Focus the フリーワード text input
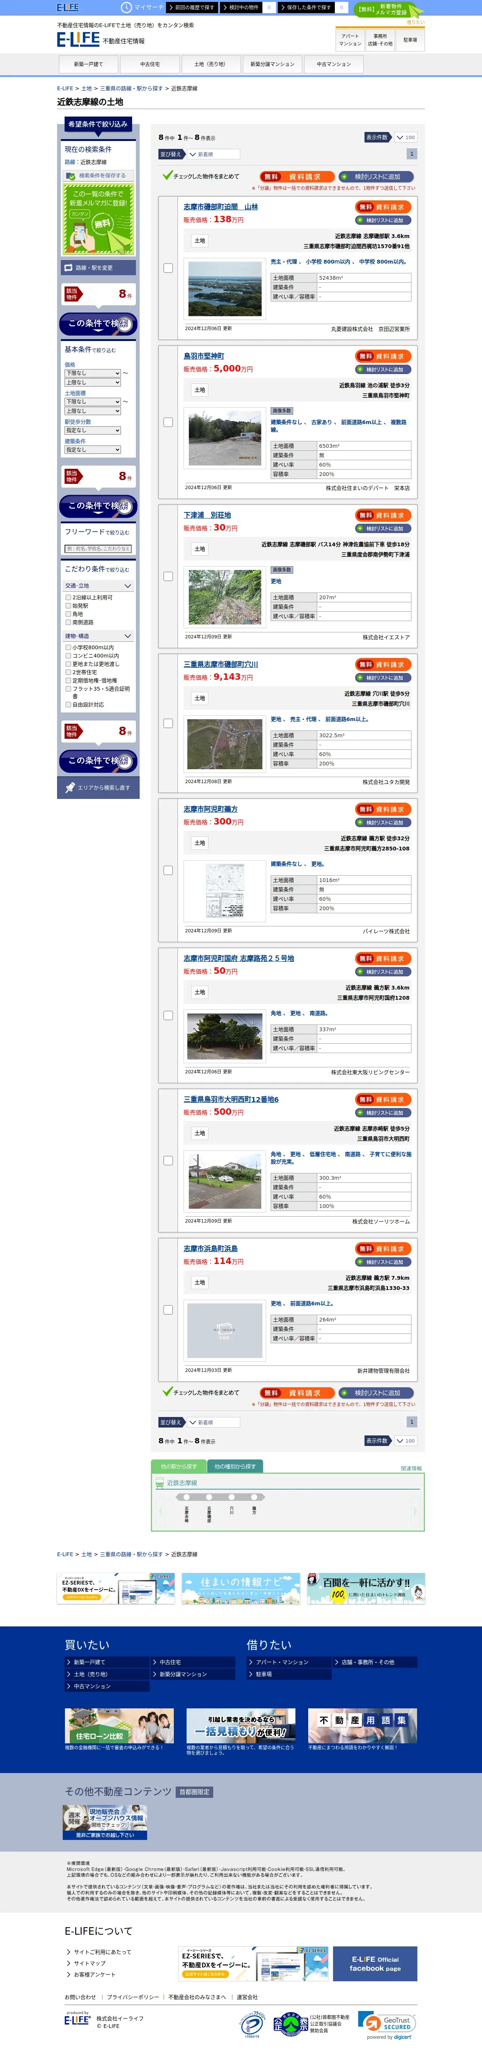The height and width of the screenshot is (2052, 482). (x=99, y=548)
